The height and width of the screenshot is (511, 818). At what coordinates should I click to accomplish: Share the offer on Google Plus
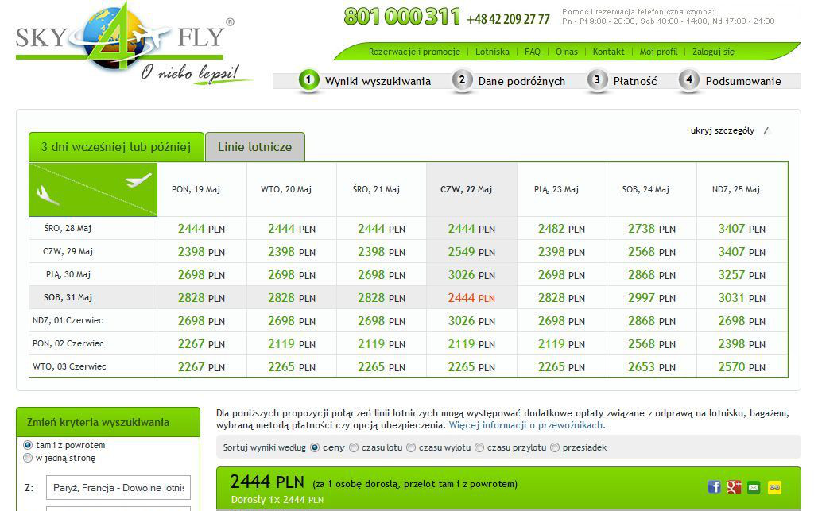tap(734, 487)
